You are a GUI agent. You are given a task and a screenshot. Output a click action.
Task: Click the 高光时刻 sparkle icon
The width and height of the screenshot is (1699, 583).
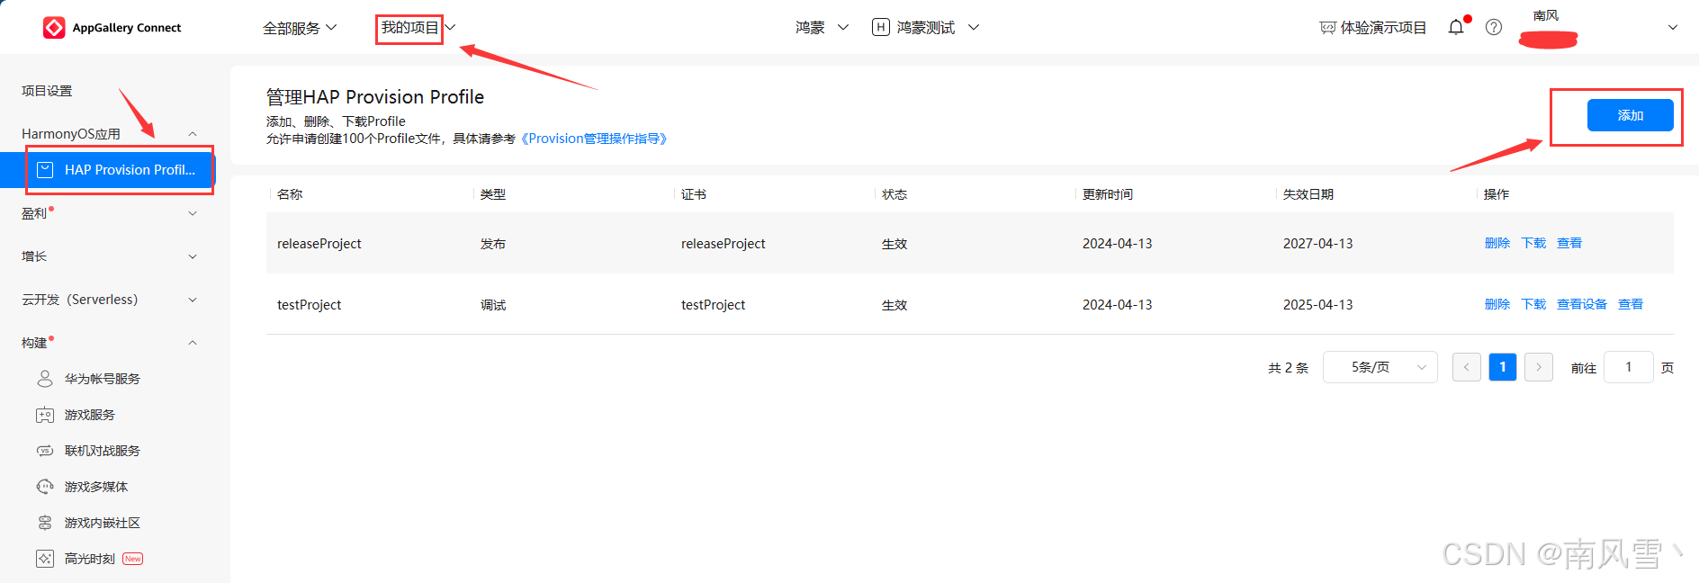coord(45,559)
